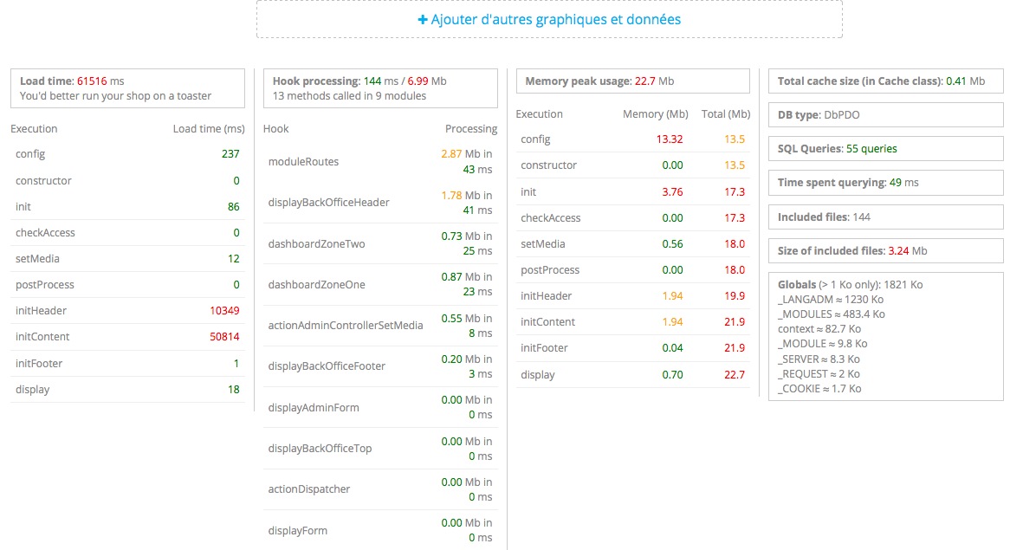The height and width of the screenshot is (550, 1010).
Task: Select the init row in Load time table
Action: (x=127, y=207)
